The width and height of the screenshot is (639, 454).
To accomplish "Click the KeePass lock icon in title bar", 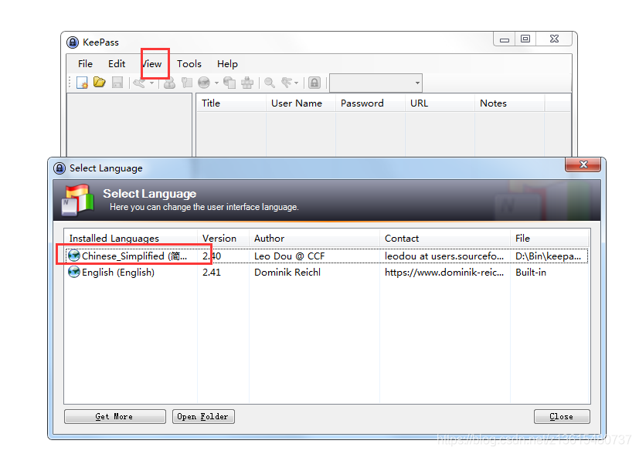I will 73,42.
